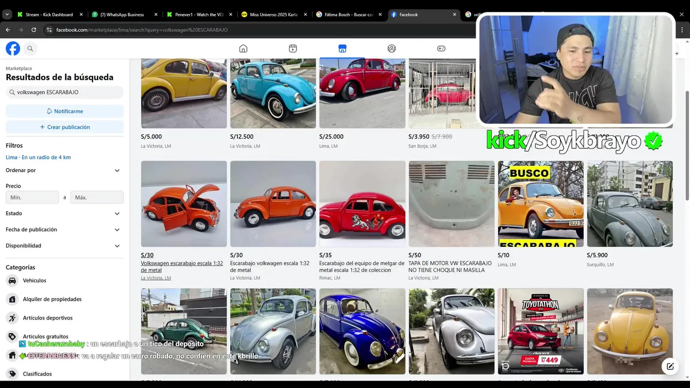Screen dimensions: 690x388
Task: Open orange open-hood toy S/30 listing
Action: coord(184,204)
